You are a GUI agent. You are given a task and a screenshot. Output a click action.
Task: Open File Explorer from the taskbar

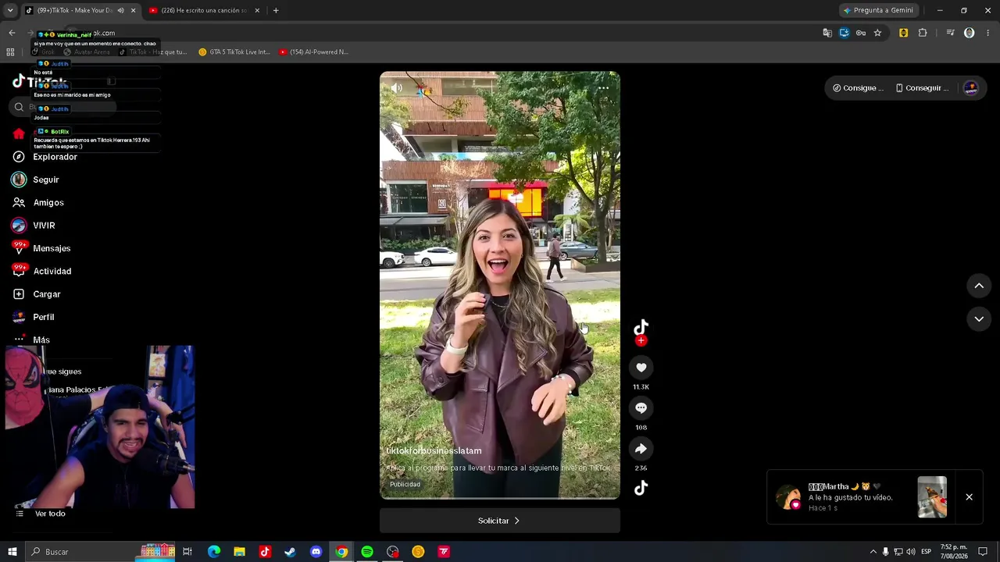point(240,552)
